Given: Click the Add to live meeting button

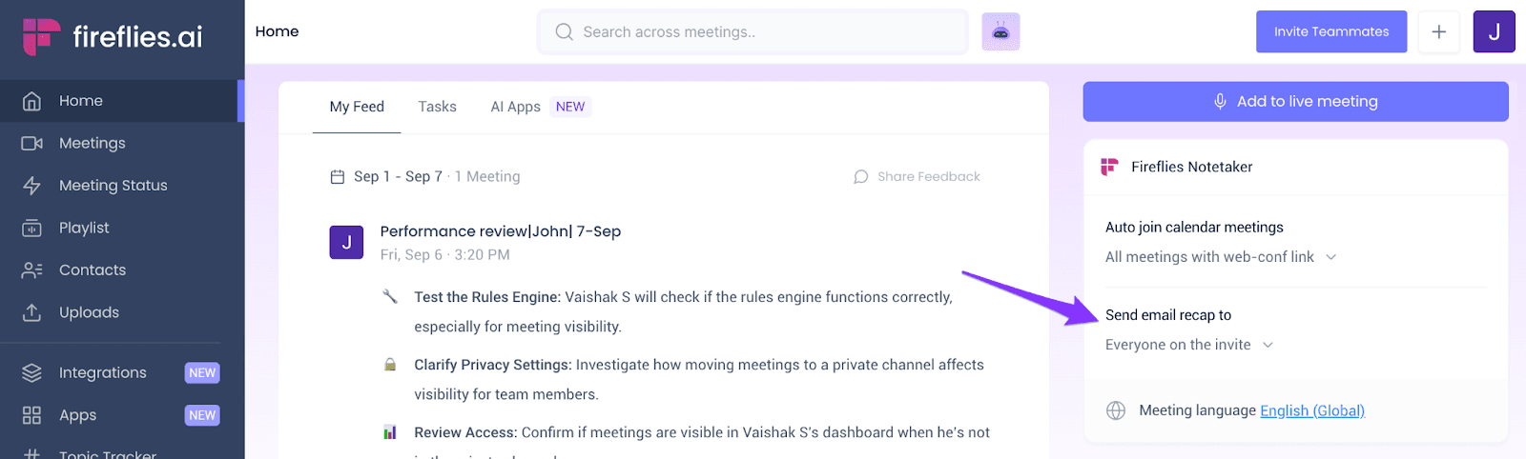Looking at the screenshot, I should click(1295, 102).
